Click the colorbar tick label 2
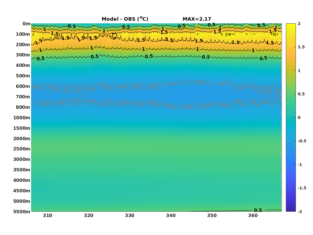313x235 pixels. click(299, 24)
